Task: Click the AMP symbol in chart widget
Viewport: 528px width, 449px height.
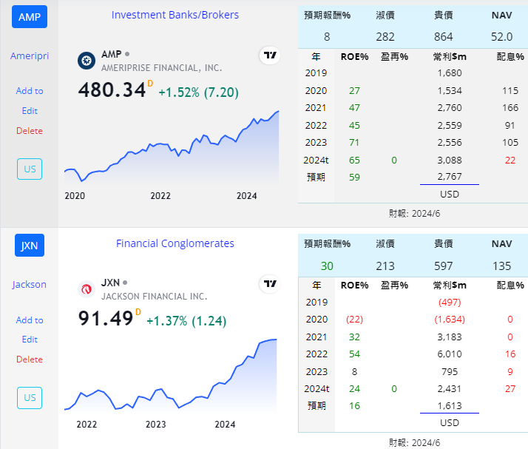Action: tap(112, 54)
